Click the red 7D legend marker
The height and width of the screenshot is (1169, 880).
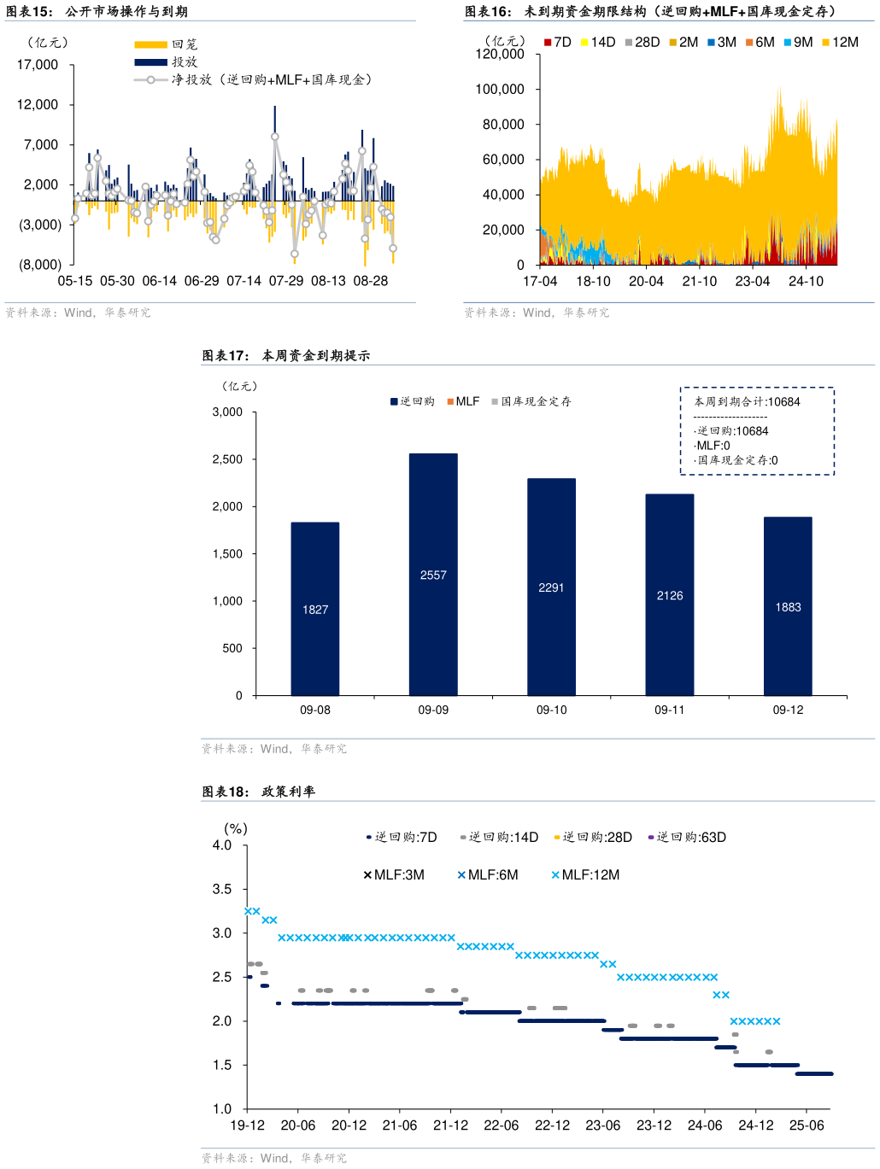(x=548, y=43)
